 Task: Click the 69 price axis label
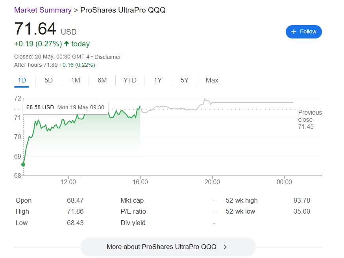[x=18, y=156]
